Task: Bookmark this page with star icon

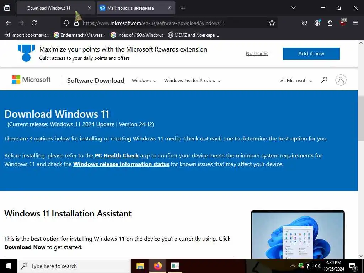Action: tap(272, 23)
